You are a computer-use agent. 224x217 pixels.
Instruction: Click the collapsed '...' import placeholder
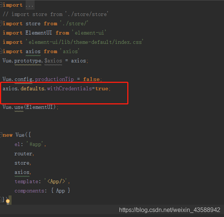30,5
